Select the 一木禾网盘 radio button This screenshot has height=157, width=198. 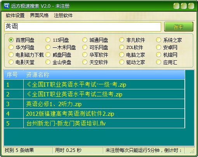tap(48, 47)
